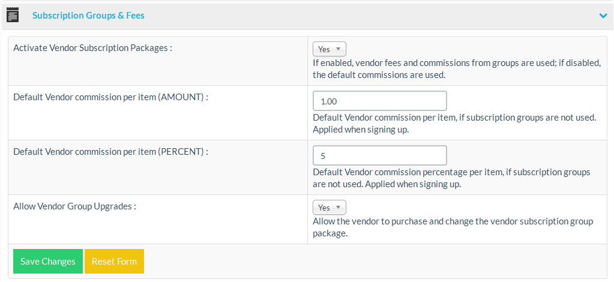Screen dimensions: 614x282
Task: Click the Subscription Groups & Fees title
Action: click(88, 16)
